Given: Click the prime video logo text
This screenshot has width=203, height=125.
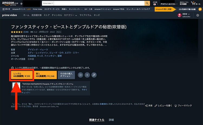Looking at the screenshot, I should 9,15.
